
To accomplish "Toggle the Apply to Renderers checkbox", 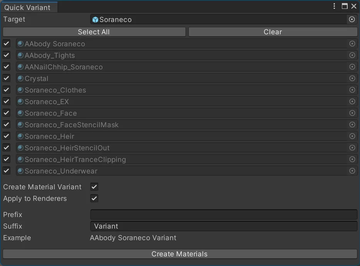I will click(x=94, y=199).
